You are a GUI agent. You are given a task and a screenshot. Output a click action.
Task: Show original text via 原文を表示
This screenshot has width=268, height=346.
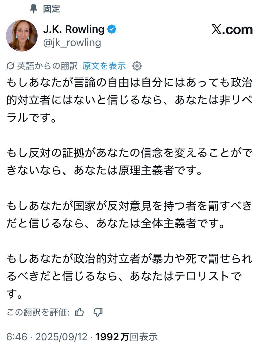coord(104,66)
